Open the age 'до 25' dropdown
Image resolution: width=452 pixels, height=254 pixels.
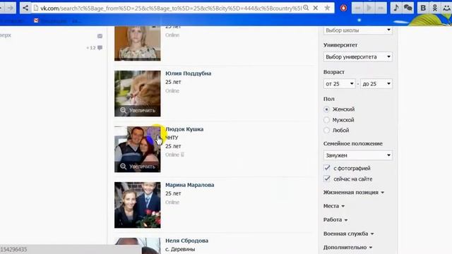coord(376,84)
